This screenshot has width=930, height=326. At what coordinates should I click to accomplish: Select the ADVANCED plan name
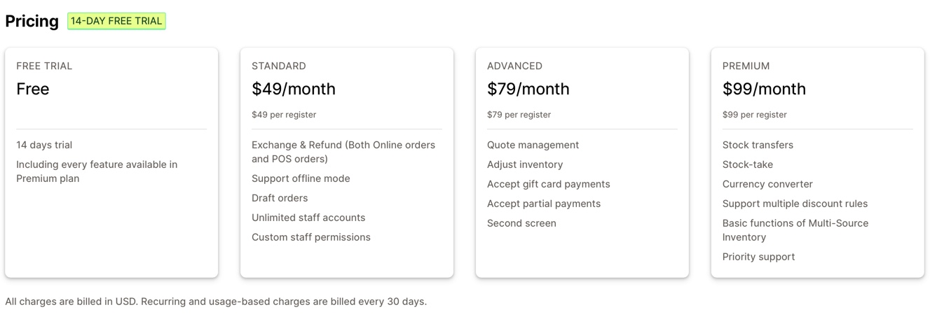tap(514, 66)
